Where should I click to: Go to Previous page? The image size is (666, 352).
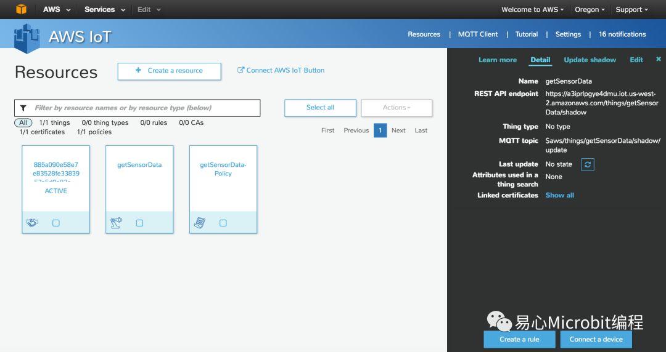coord(356,130)
